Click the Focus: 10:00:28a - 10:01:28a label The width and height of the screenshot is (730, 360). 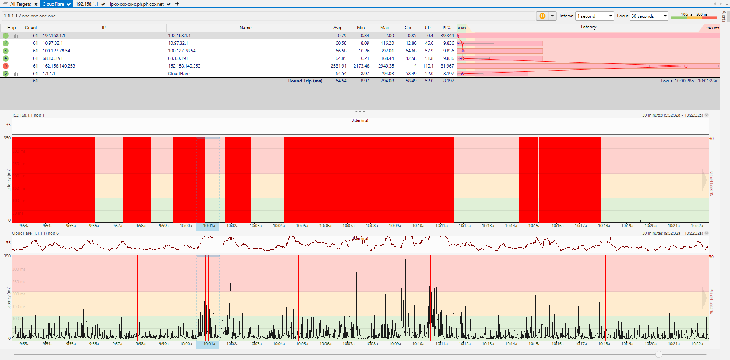689,81
